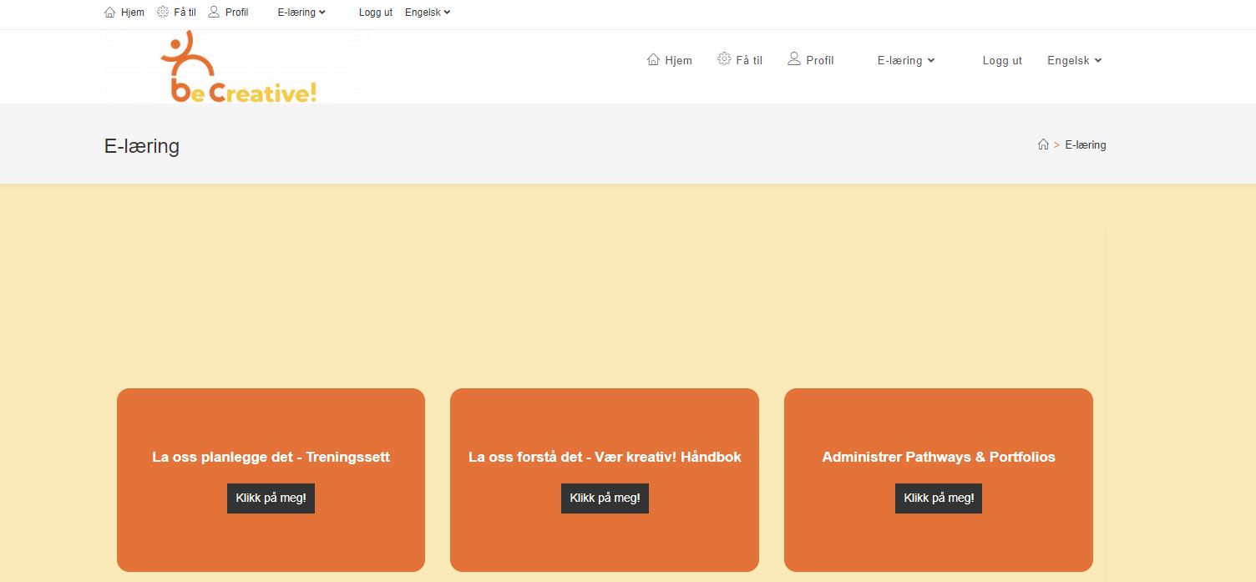1256x582 pixels.
Task: Click the 'Administrer Pathways & Portfolios' title
Action: (x=939, y=457)
